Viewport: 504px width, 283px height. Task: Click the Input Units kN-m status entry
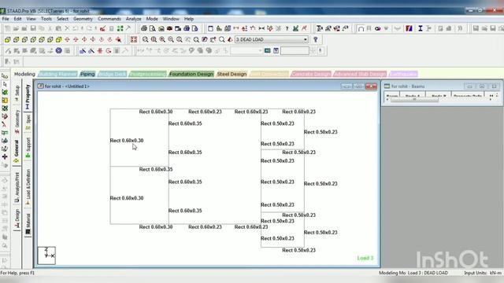coord(483,273)
